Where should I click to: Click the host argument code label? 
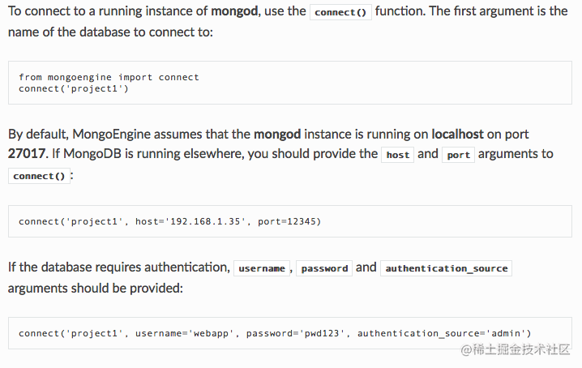397,155
